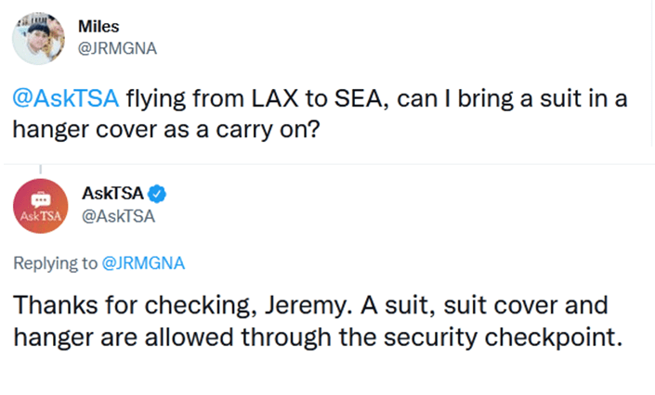Click the AskTSA round logo avatar
This screenshot has height=395, width=655.
pyautogui.click(x=38, y=205)
